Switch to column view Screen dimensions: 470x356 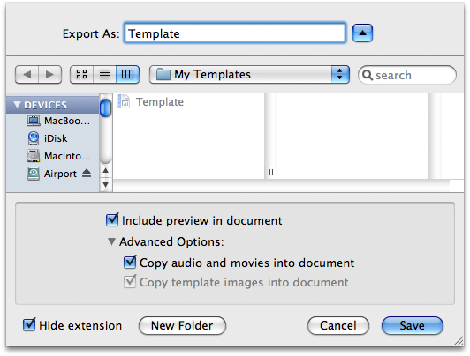(x=128, y=74)
